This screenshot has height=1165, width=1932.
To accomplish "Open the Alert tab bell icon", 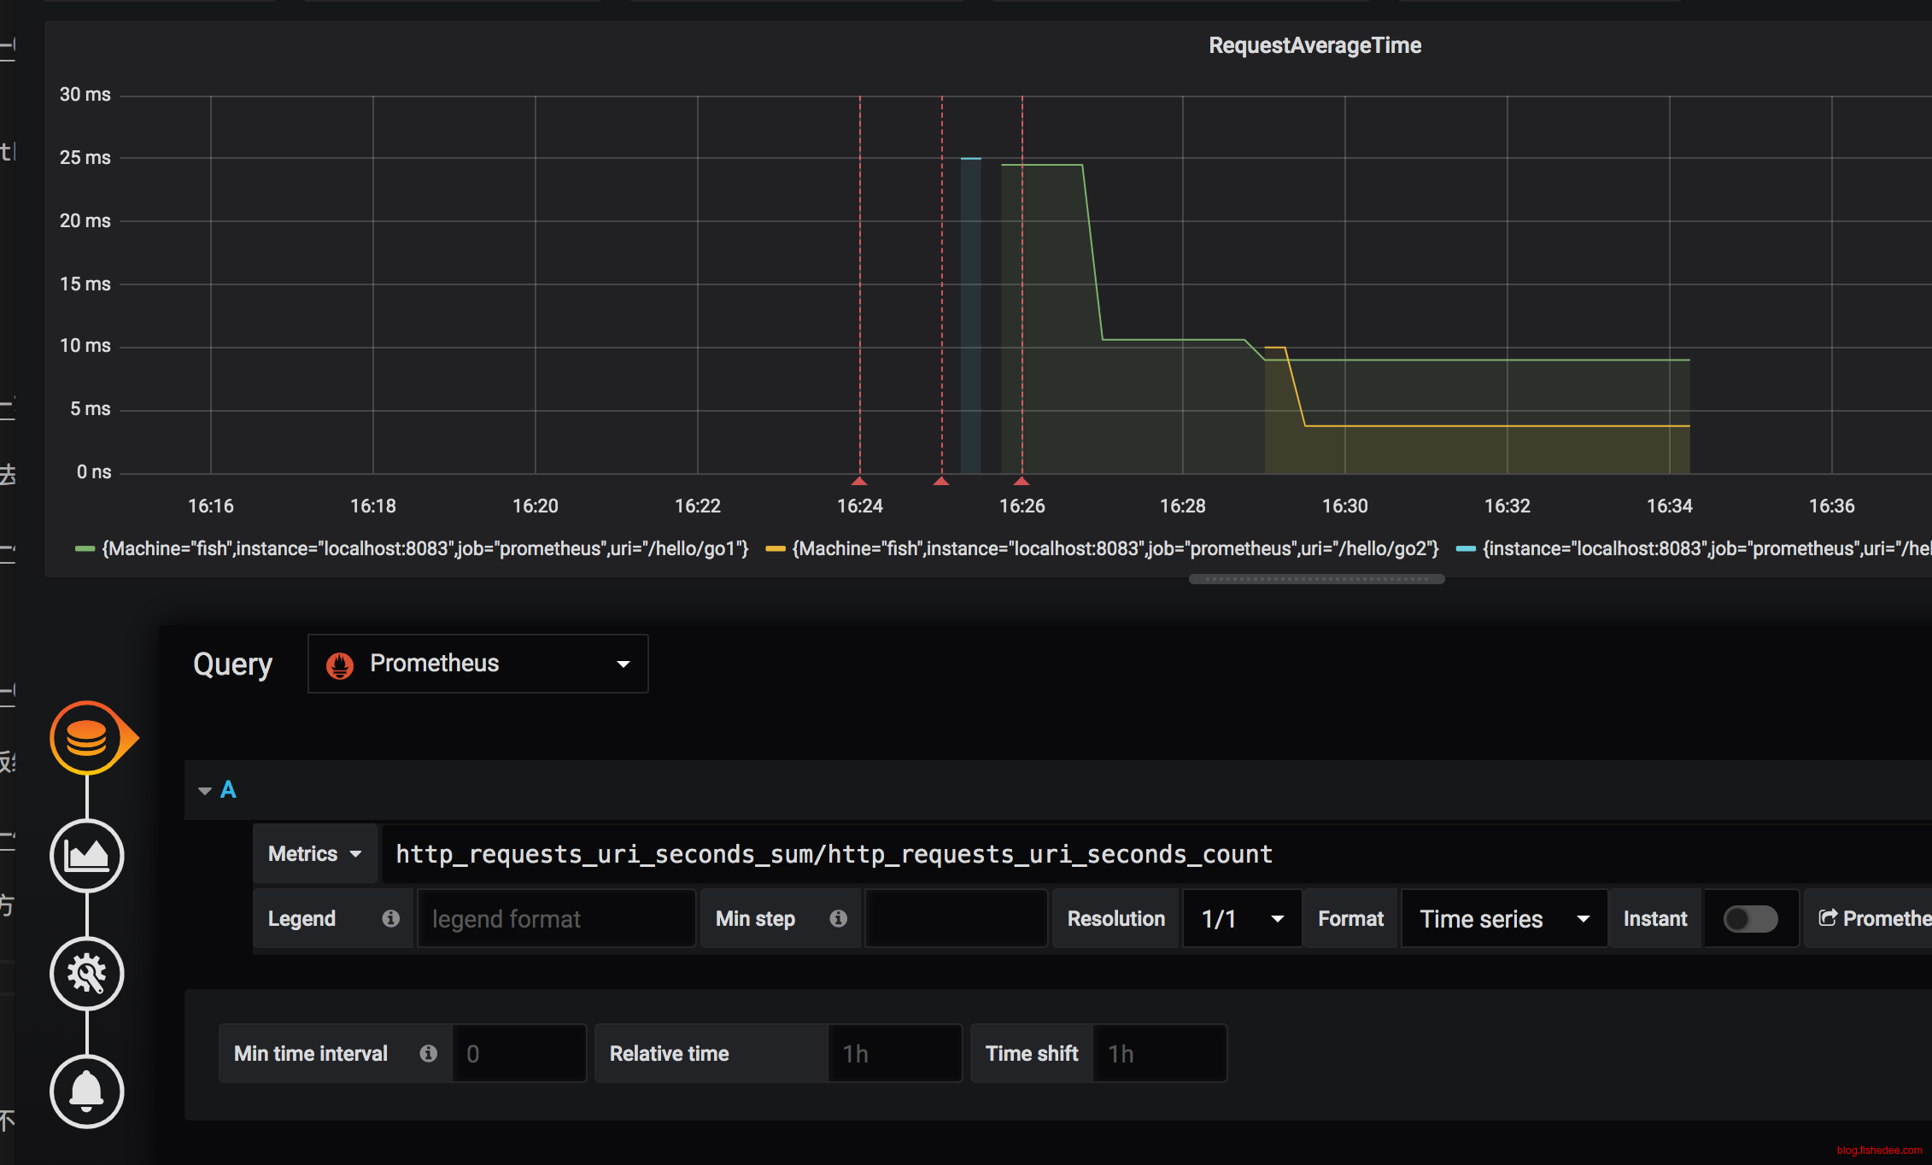I will tap(86, 1091).
